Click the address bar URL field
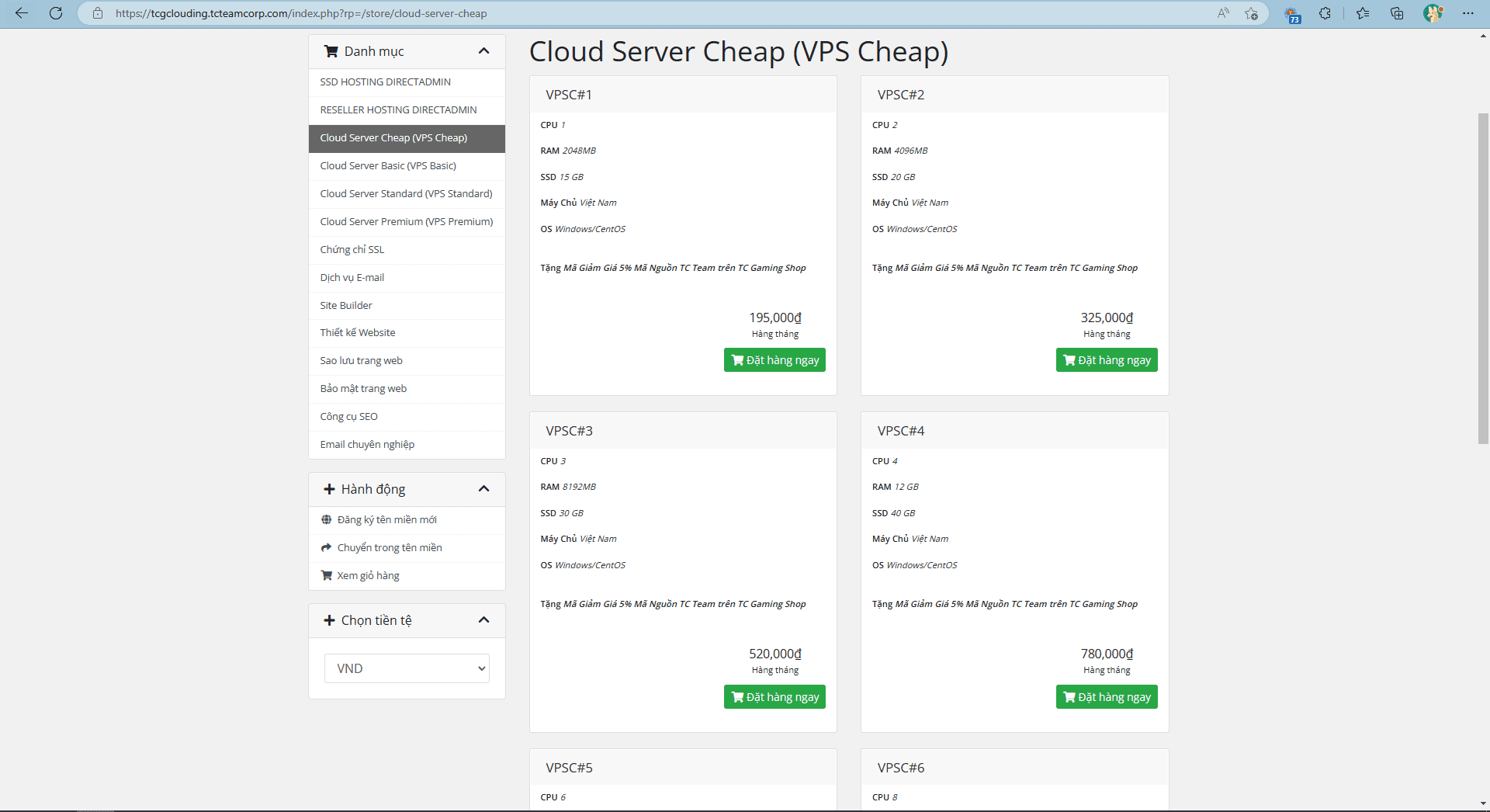Viewport: 1490px width, 812px height. (x=621, y=13)
